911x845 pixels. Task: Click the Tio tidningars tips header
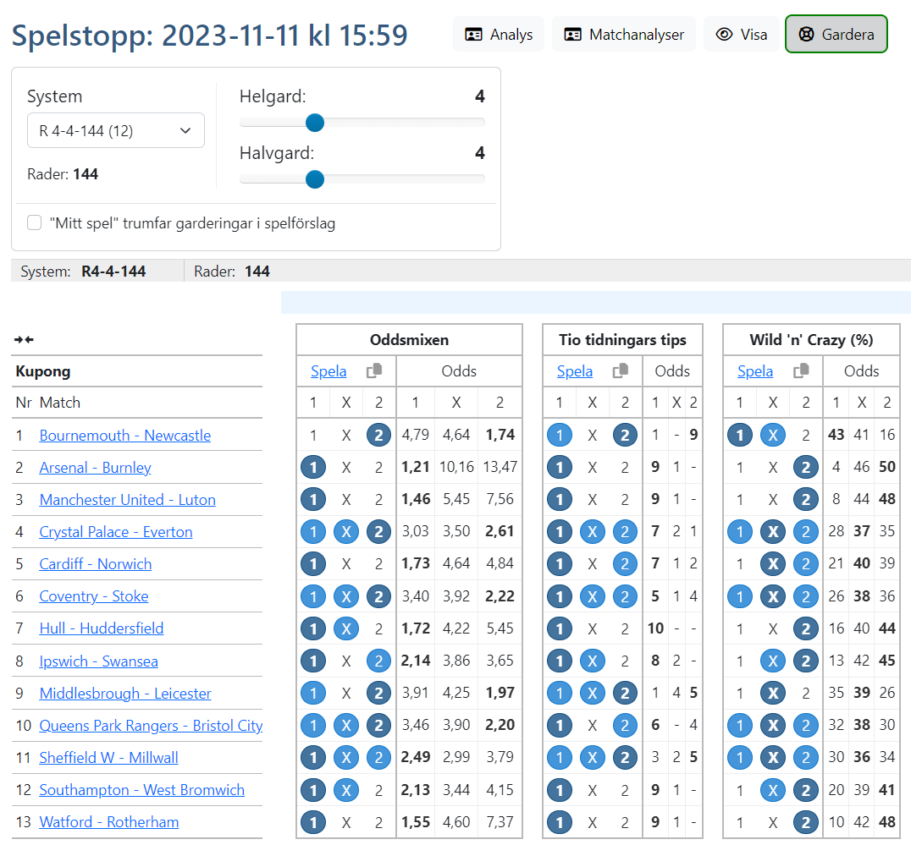tap(622, 340)
